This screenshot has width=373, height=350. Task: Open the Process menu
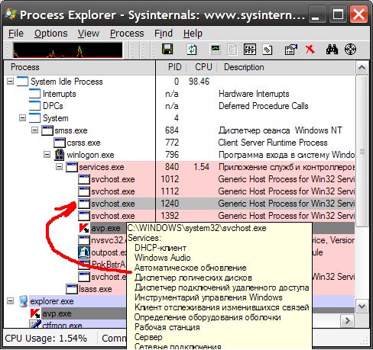coord(127,34)
